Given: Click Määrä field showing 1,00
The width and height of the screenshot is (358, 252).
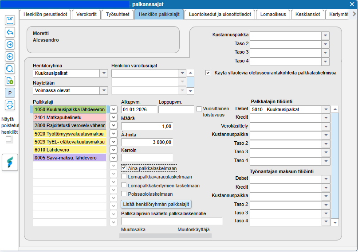Looking at the screenshot, I should click(147, 126).
